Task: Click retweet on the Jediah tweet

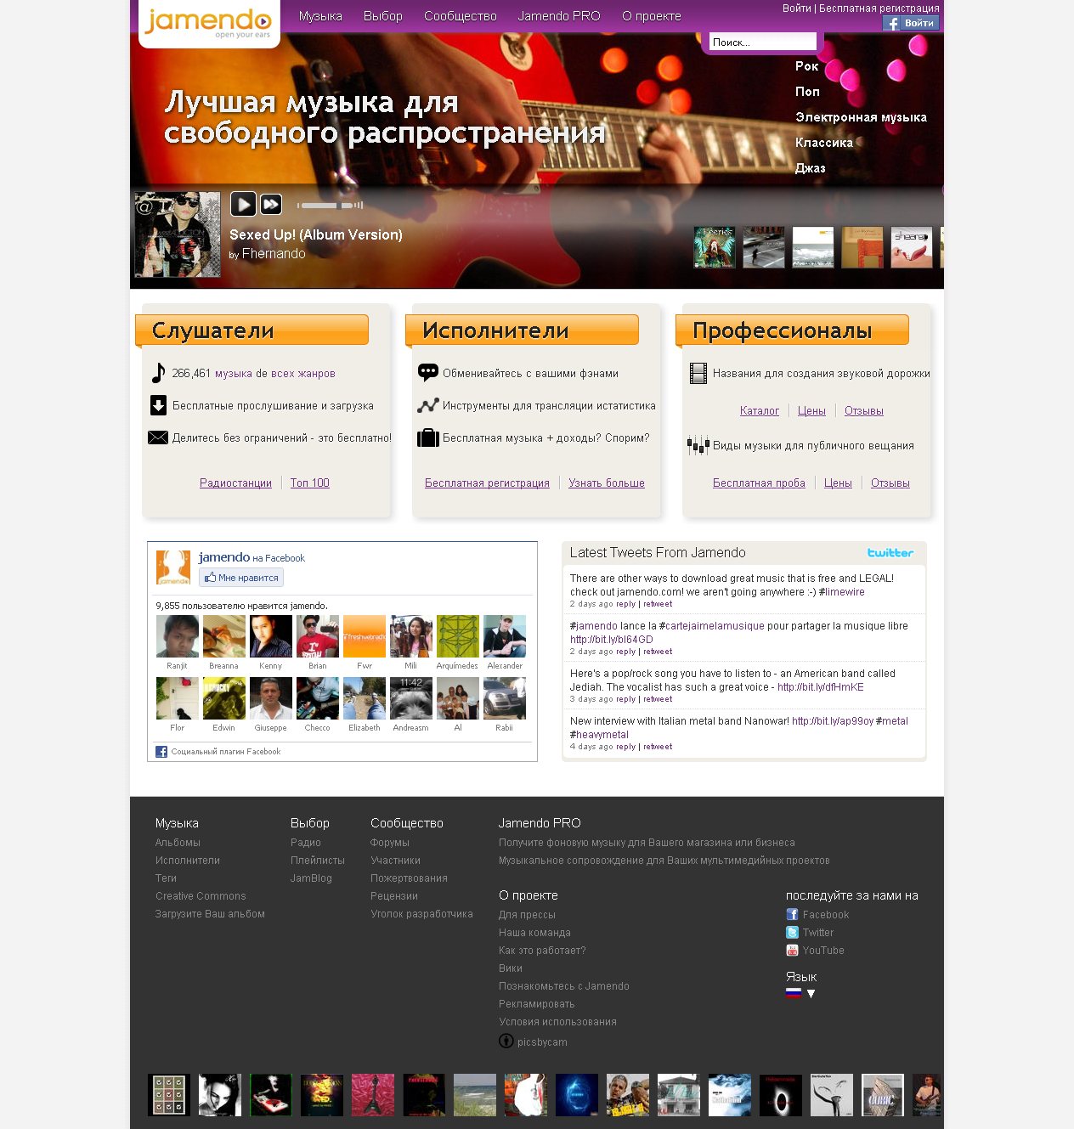Action: tap(658, 699)
